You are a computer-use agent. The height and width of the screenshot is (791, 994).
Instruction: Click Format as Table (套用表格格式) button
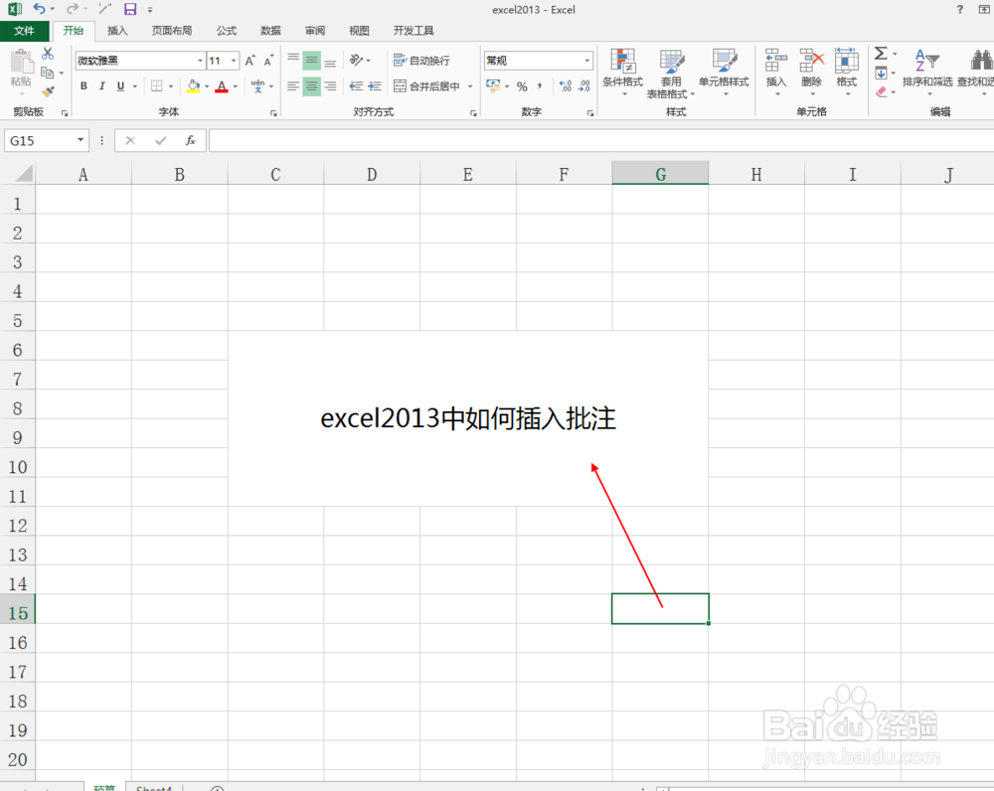(671, 74)
